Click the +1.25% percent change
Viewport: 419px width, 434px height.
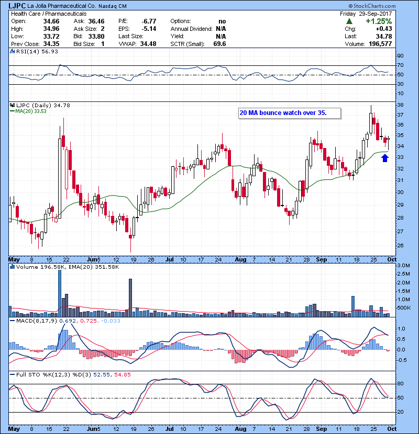pos(379,21)
